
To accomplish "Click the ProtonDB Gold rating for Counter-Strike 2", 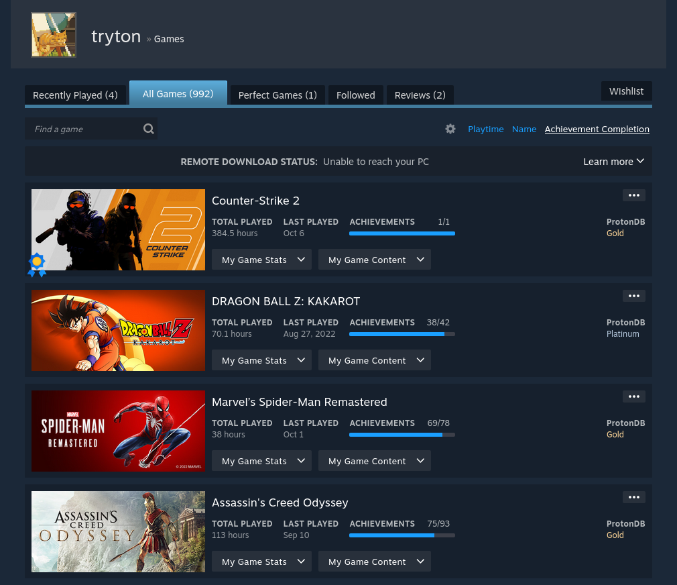I will 615,233.
